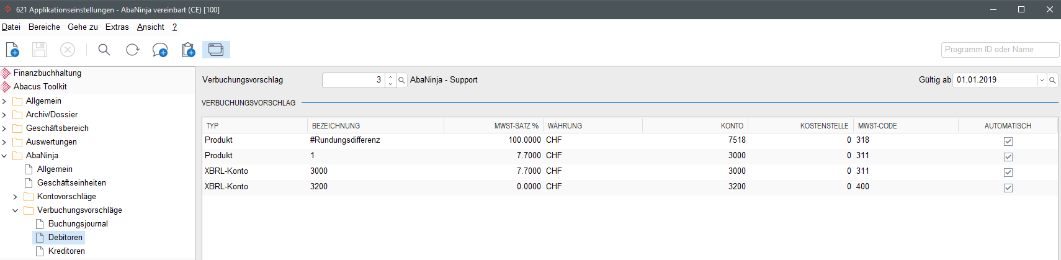Click the Verbuchungsvorschlag number field
Screen dimensions: 1061x260
coord(354,80)
